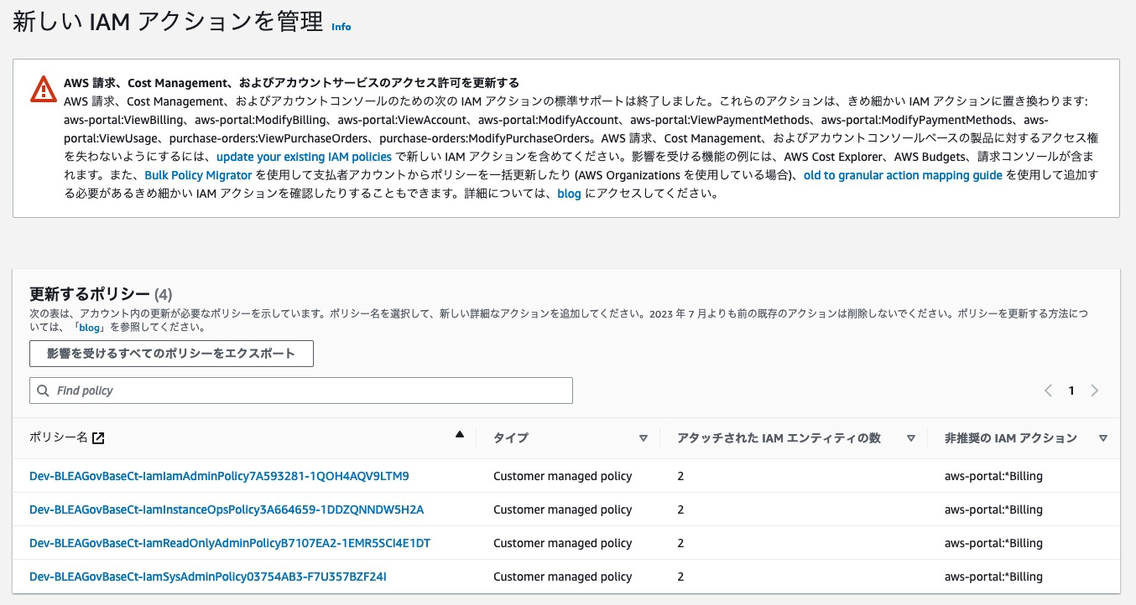
Task: Click the magnifier icon in the search field
Action: tap(43, 390)
